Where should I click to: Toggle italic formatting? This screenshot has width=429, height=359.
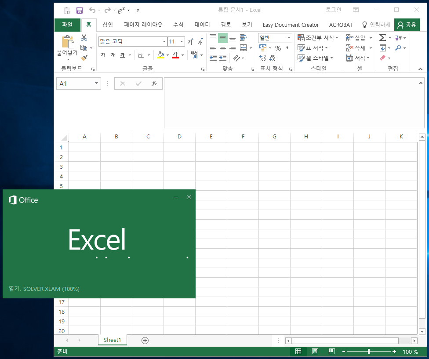[x=113, y=55]
